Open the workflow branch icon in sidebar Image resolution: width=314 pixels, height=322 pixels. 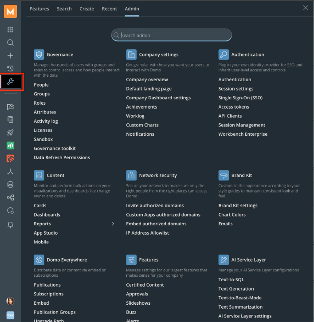pyautogui.click(x=10, y=172)
